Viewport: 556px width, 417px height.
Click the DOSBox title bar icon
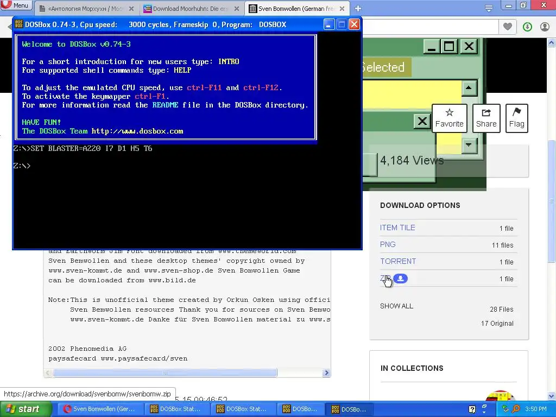[x=19, y=24]
